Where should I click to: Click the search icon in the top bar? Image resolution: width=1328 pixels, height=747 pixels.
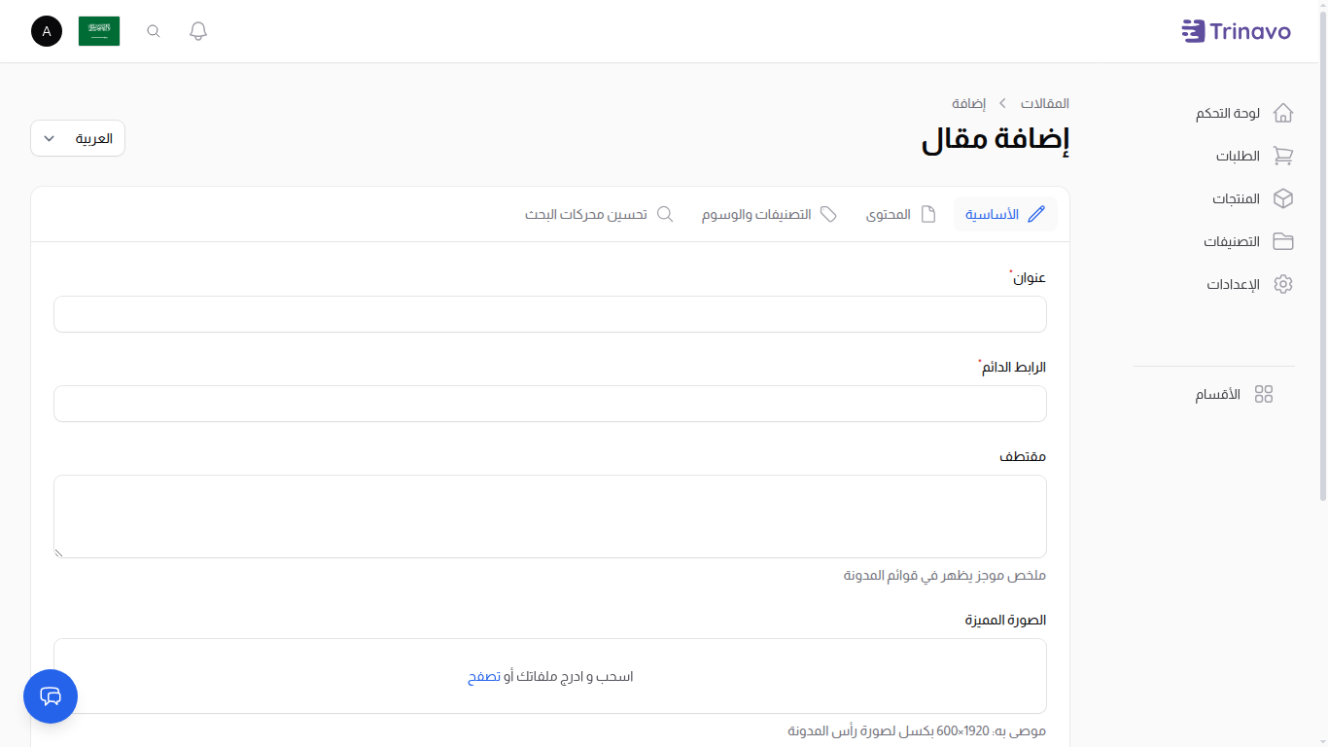[153, 30]
